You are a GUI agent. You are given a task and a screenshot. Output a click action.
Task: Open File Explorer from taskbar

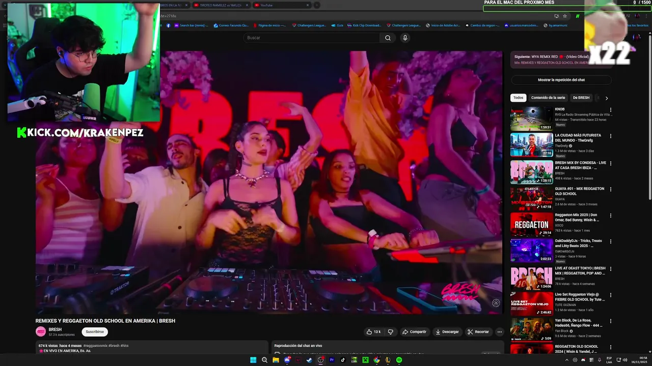pos(276,360)
